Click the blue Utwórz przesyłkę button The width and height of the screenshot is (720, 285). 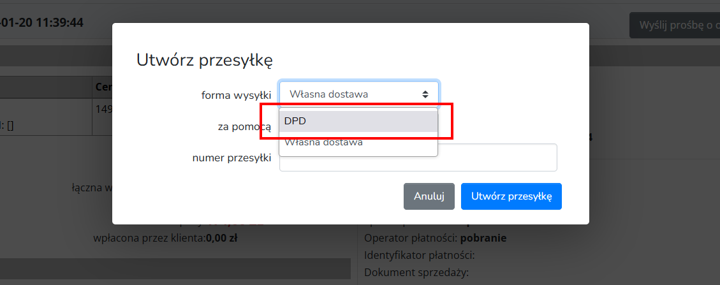pos(511,196)
